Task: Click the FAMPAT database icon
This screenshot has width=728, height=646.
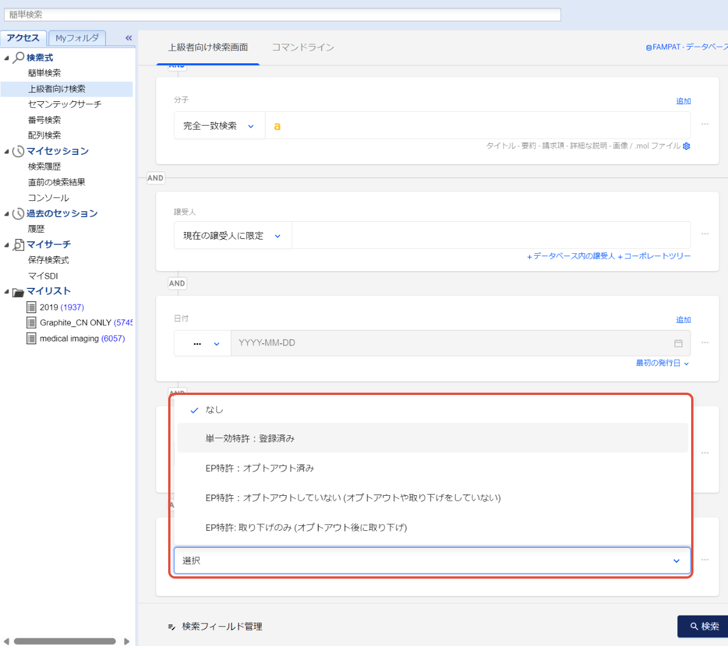Action: [x=649, y=48]
